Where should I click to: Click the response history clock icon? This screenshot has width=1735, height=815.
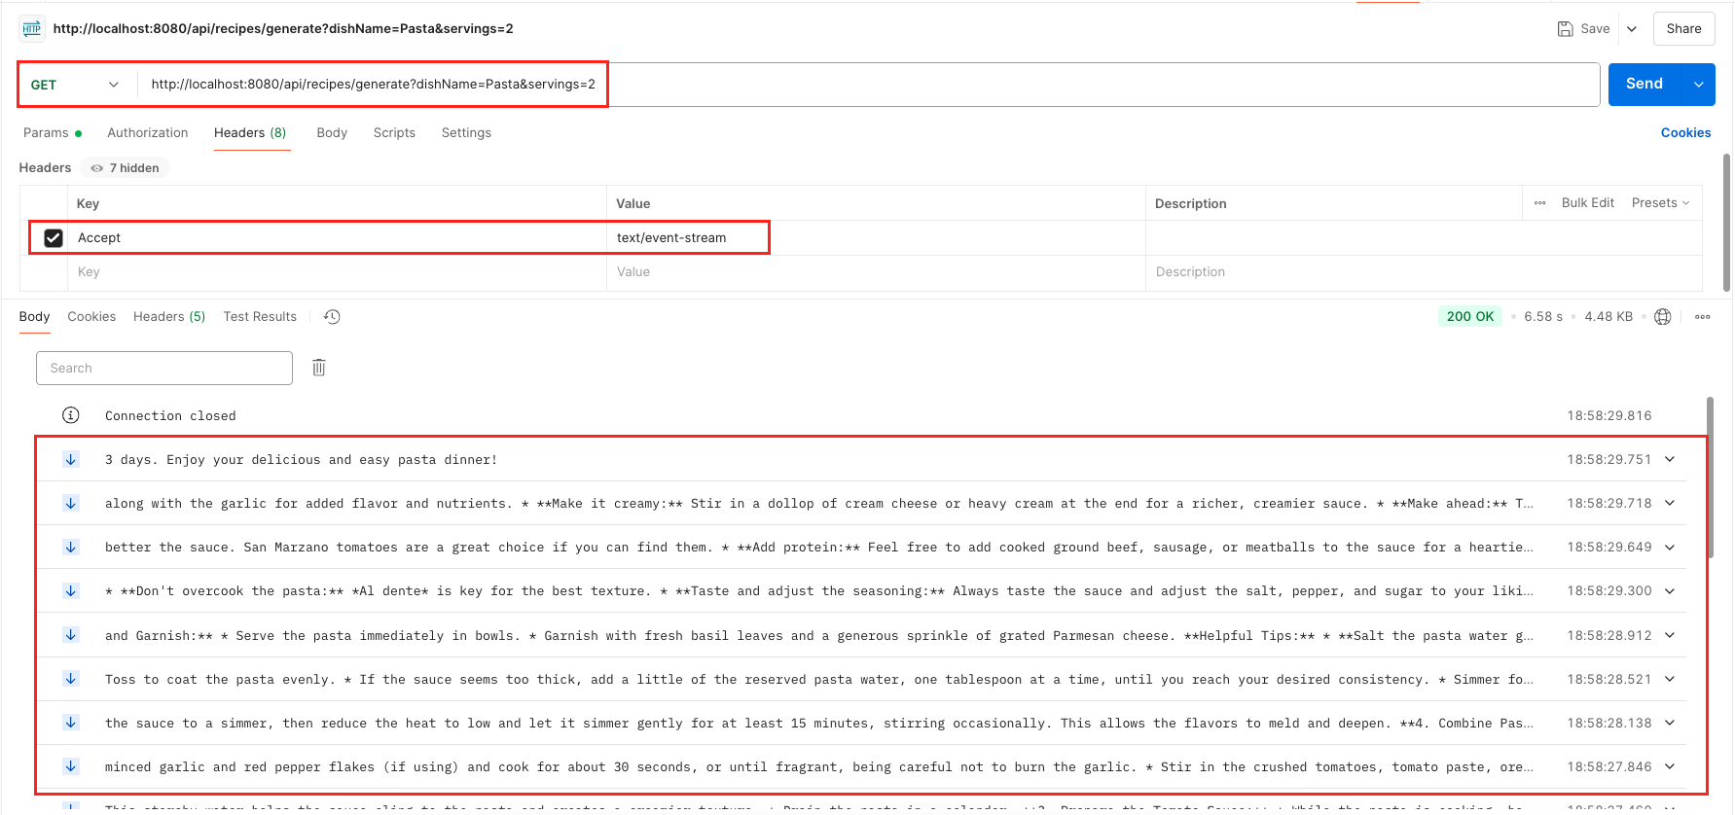(332, 316)
